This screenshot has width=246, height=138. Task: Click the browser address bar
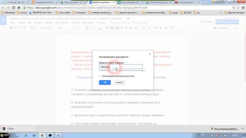[x=127, y=8]
